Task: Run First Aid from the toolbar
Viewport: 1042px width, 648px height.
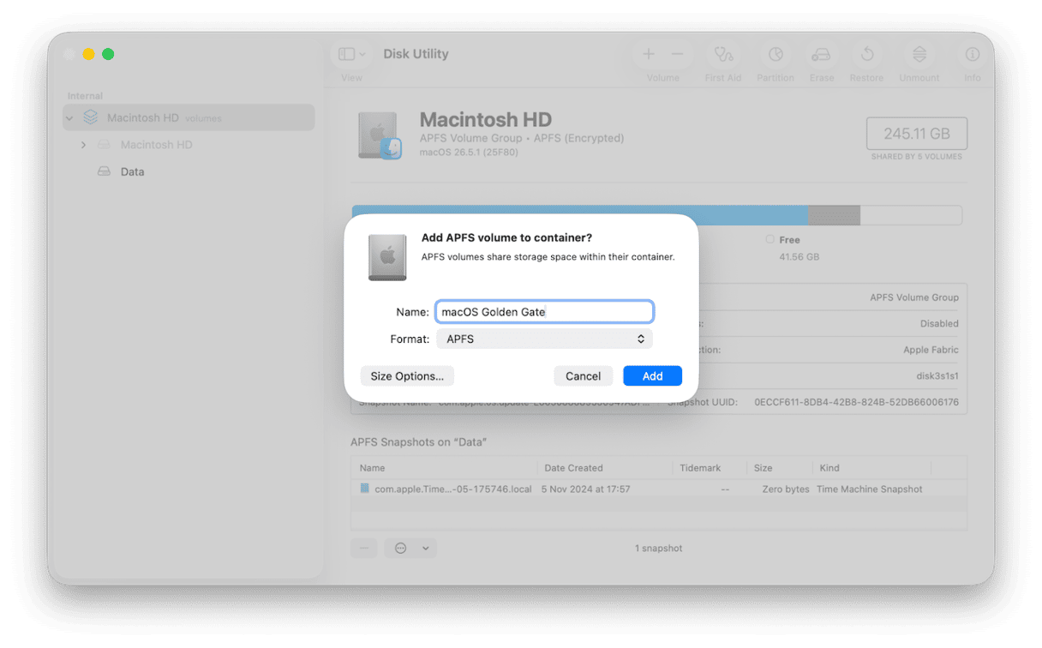Action: pyautogui.click(x=724, y=54)
